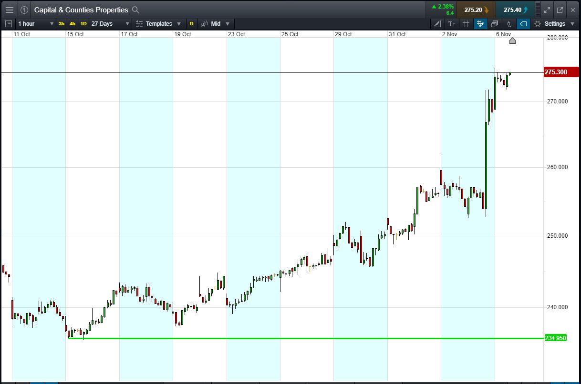Viewport: 581px width, 384px height.
Task: Click the 250.000 price axis label
Action: 558,235
